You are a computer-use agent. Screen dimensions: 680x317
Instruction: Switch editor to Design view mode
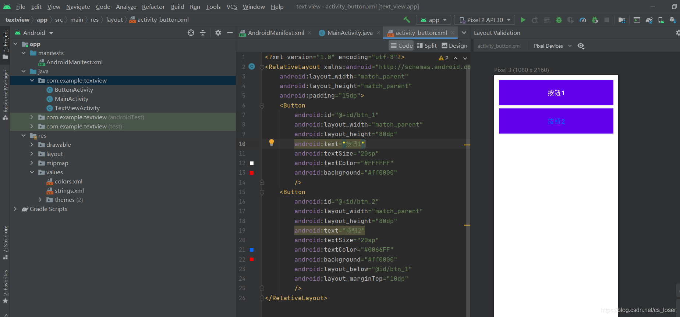(x=454, y=45)
